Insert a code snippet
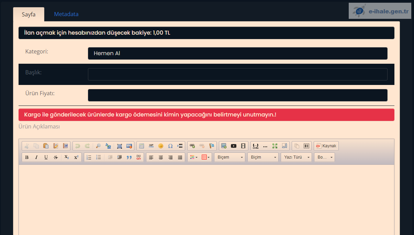 pyautogui.click(x=256, y=146)
